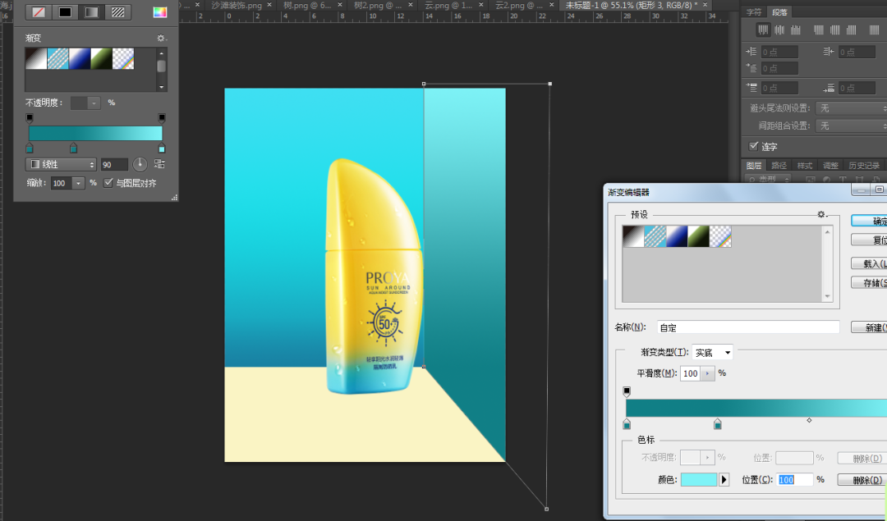Select left color stop in gradient editor
The height and width of the screenshot is (521, 887).
(627, 424)
